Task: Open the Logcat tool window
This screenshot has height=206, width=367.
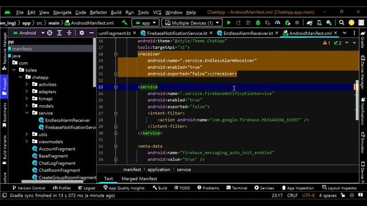Action: point(87,188)
